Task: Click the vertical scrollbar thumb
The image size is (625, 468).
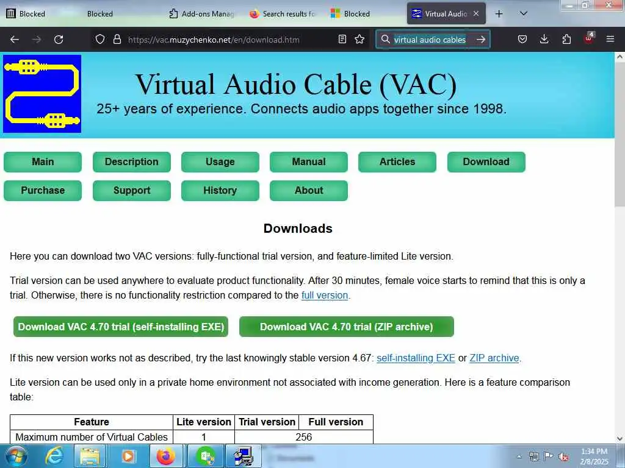Action: [x=620, y=135]
